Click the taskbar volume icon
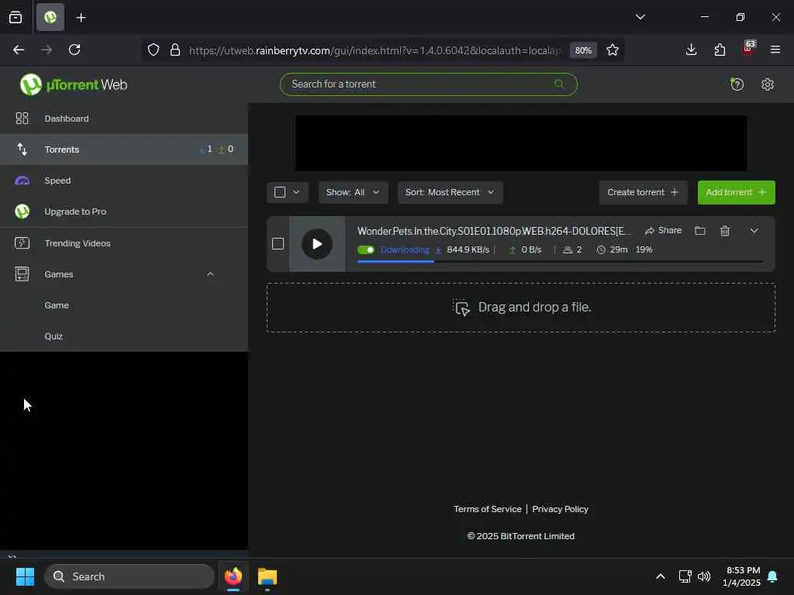 [x=704, y=576]
